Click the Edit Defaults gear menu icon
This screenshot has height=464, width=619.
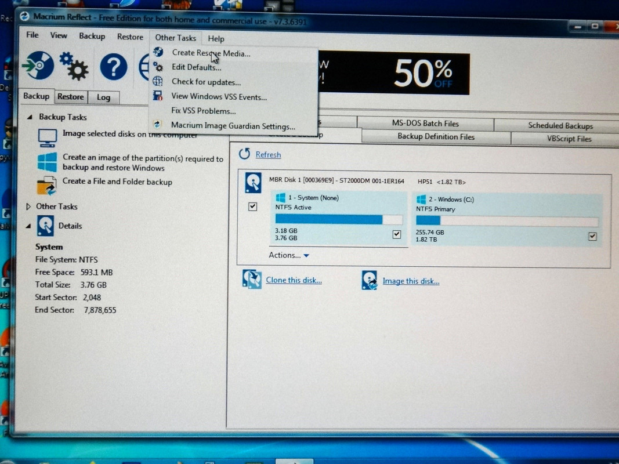click(x=158, y=67)
